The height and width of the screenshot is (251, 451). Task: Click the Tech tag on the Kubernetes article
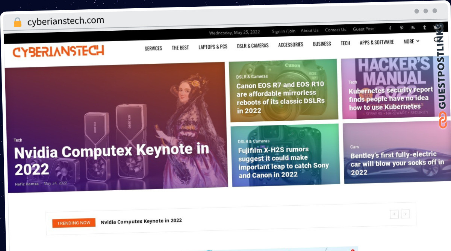[353, 82]
